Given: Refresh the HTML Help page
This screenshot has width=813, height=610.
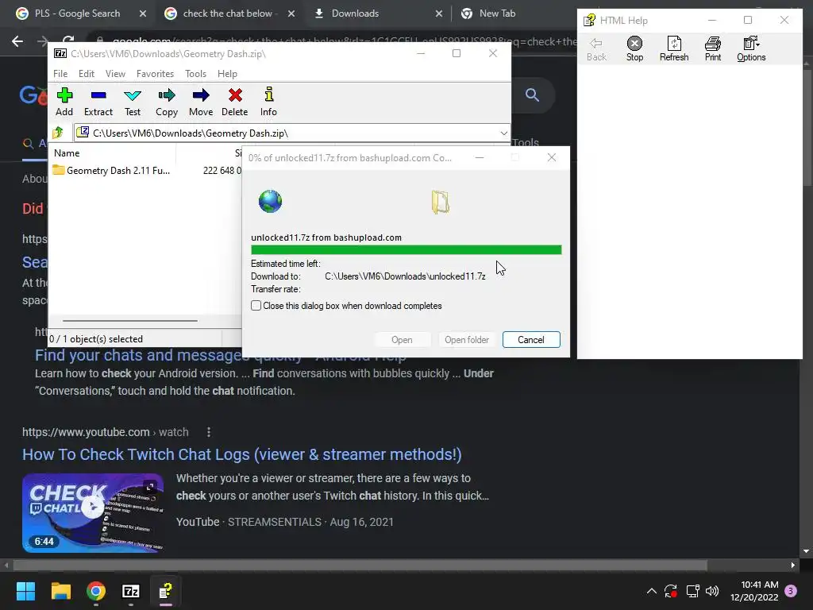Looking at the screenshot, I should coord(674,49).
